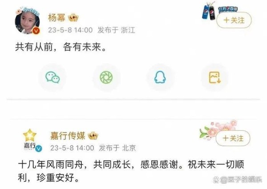The width and height of the screenshot is (267, 189).
Task: Share post via WeChat icon
Action: pyautogui.click(x=53, y=77)
